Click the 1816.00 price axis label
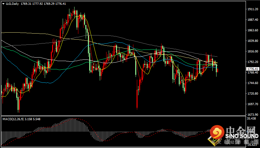The height and width of the screenshot is (148, 260). coord(253,51)
